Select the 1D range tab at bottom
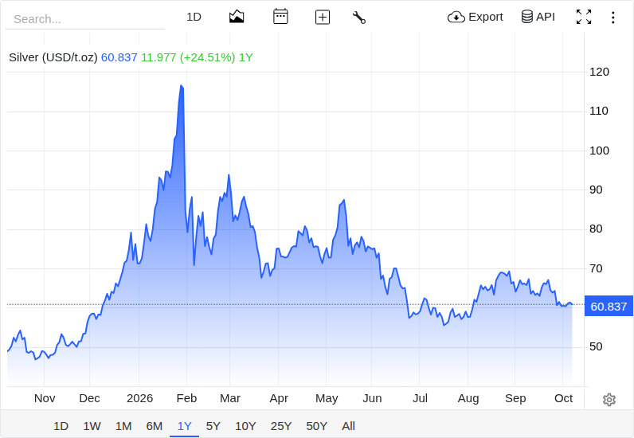 click(61, 426)
